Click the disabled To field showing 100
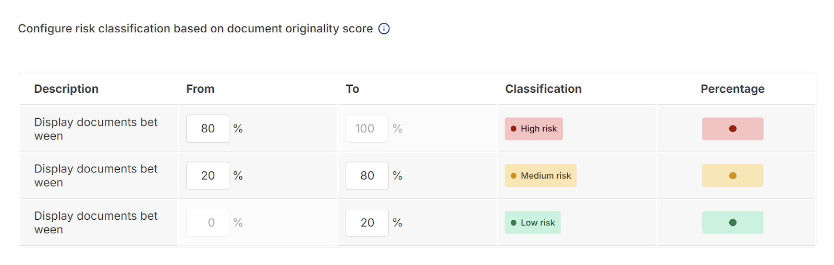The image size is (834, 265). (x=367, y=129)
